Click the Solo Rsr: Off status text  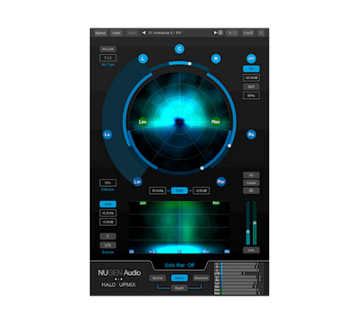coord(179,265)
